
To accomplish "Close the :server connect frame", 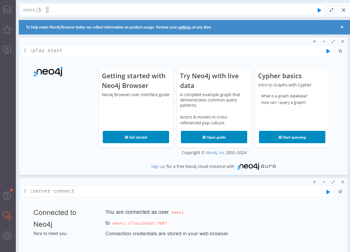I will click(343, 182).
